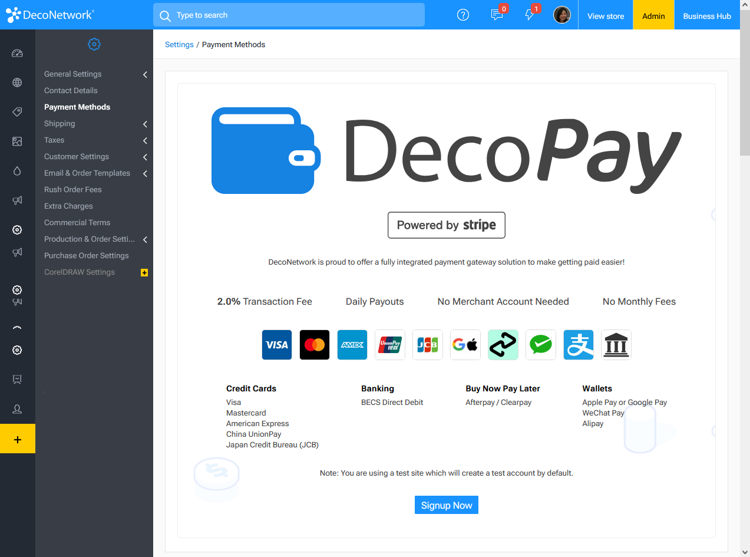The height and width of the screenshot is (557, 750).
Task: Open the dashboard gauge icon in sidebar
Action: 17,53
